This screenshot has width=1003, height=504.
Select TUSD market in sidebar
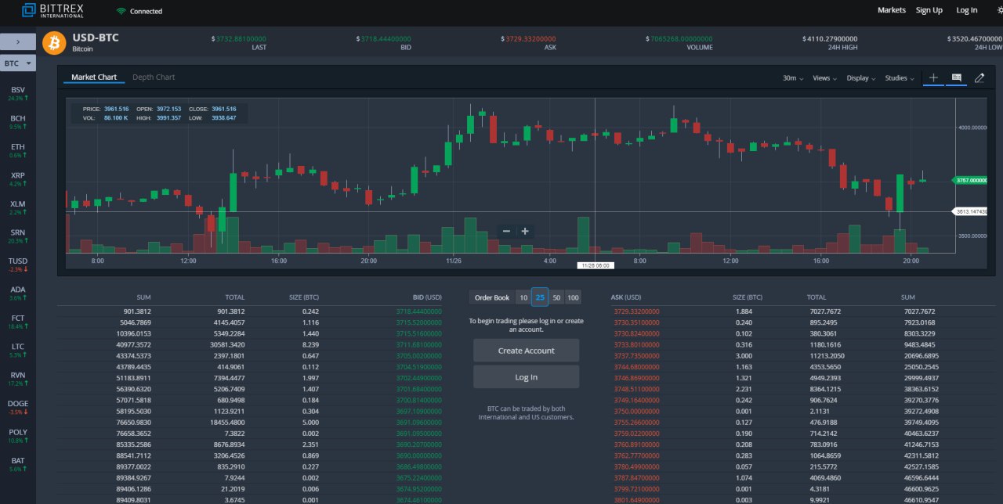[18, 265]
